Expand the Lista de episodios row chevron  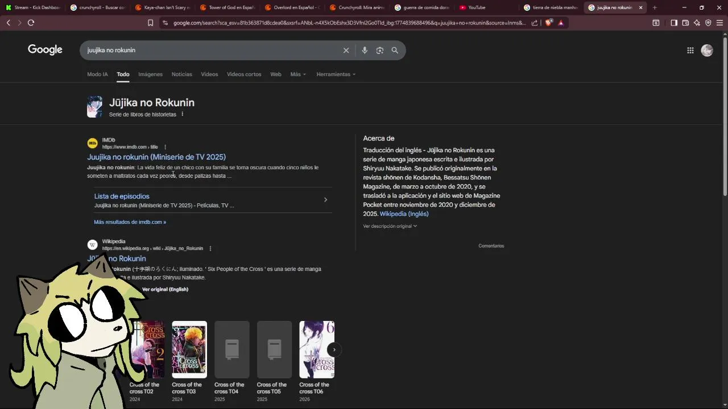[325, 200]
